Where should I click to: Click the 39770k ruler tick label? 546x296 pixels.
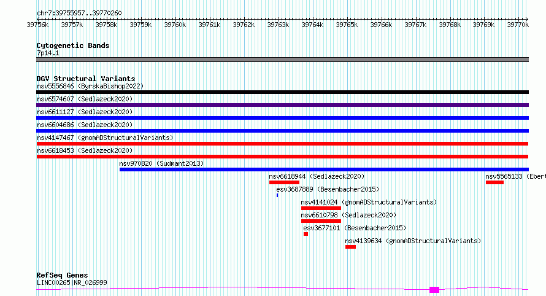click(x=518, y=25)
